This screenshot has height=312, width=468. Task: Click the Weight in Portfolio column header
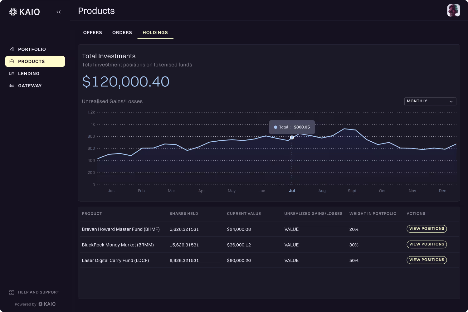373,214
